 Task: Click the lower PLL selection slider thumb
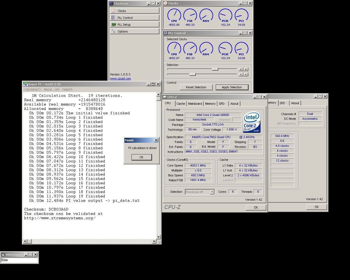(192, 74)
